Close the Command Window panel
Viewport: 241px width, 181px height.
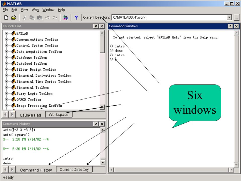click(x=236, y=26)
